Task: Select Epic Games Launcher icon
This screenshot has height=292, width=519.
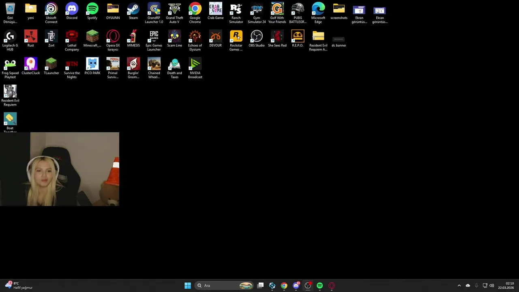Action: pyautogui.click(x=154, y=41)
